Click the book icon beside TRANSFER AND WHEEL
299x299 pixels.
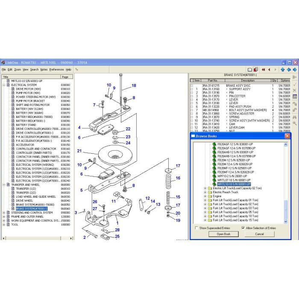[x=8, y=185]
